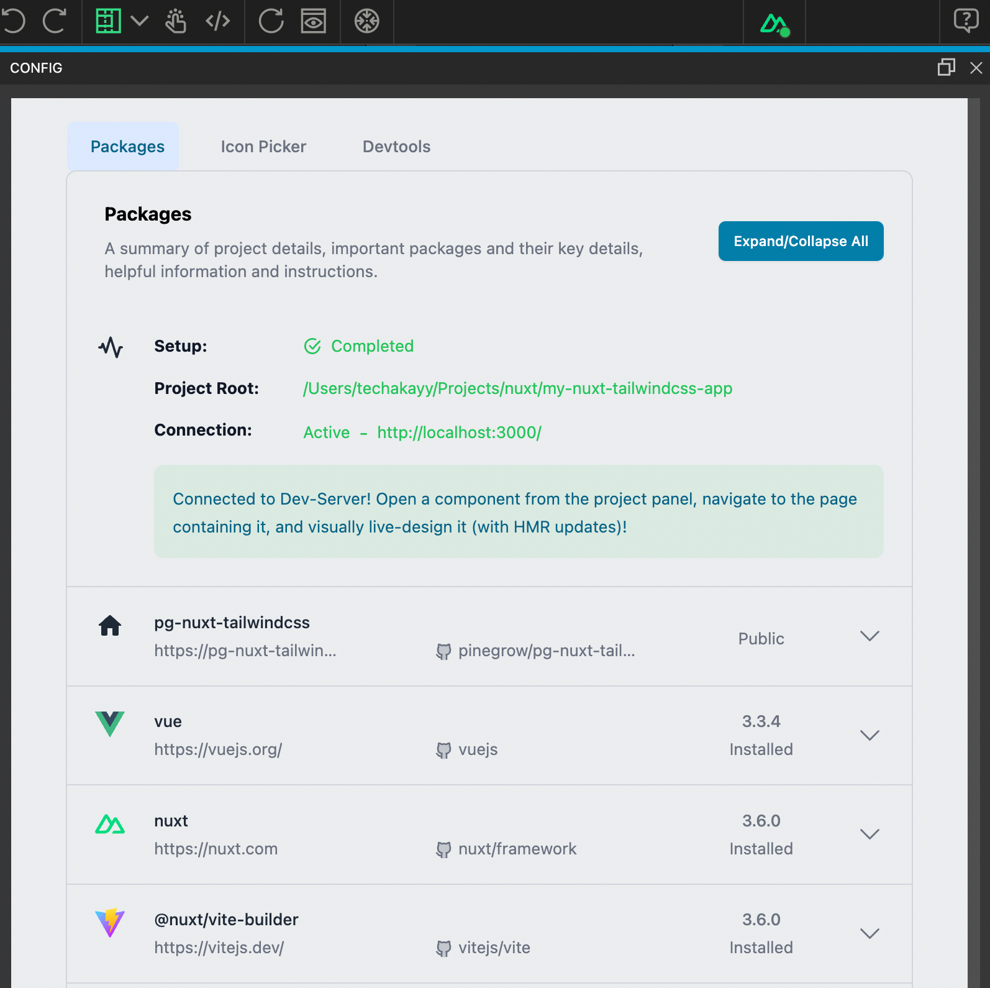Image resolution: width=990 pixels, height=988 pixels.
Task: Switch to the Packages tab
Action: click(123, 147)
